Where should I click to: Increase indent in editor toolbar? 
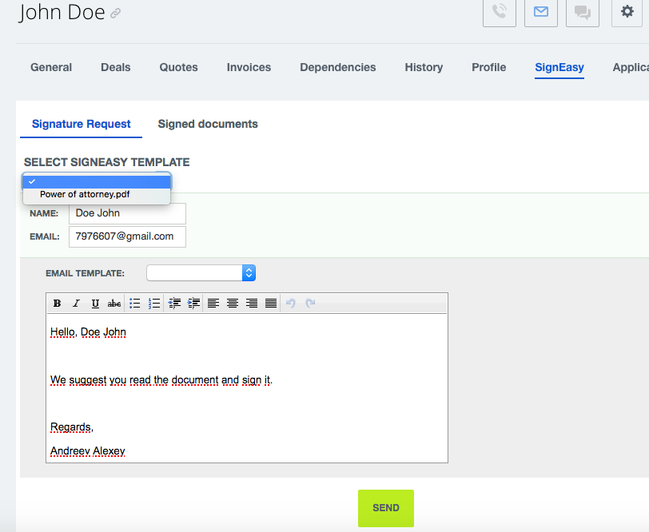(193, 304)
